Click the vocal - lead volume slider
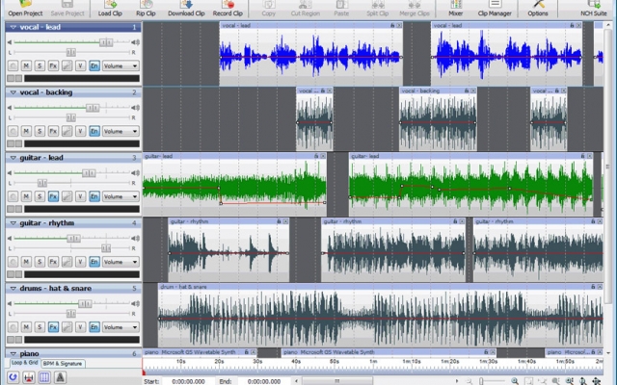 (x=71, y=42)
